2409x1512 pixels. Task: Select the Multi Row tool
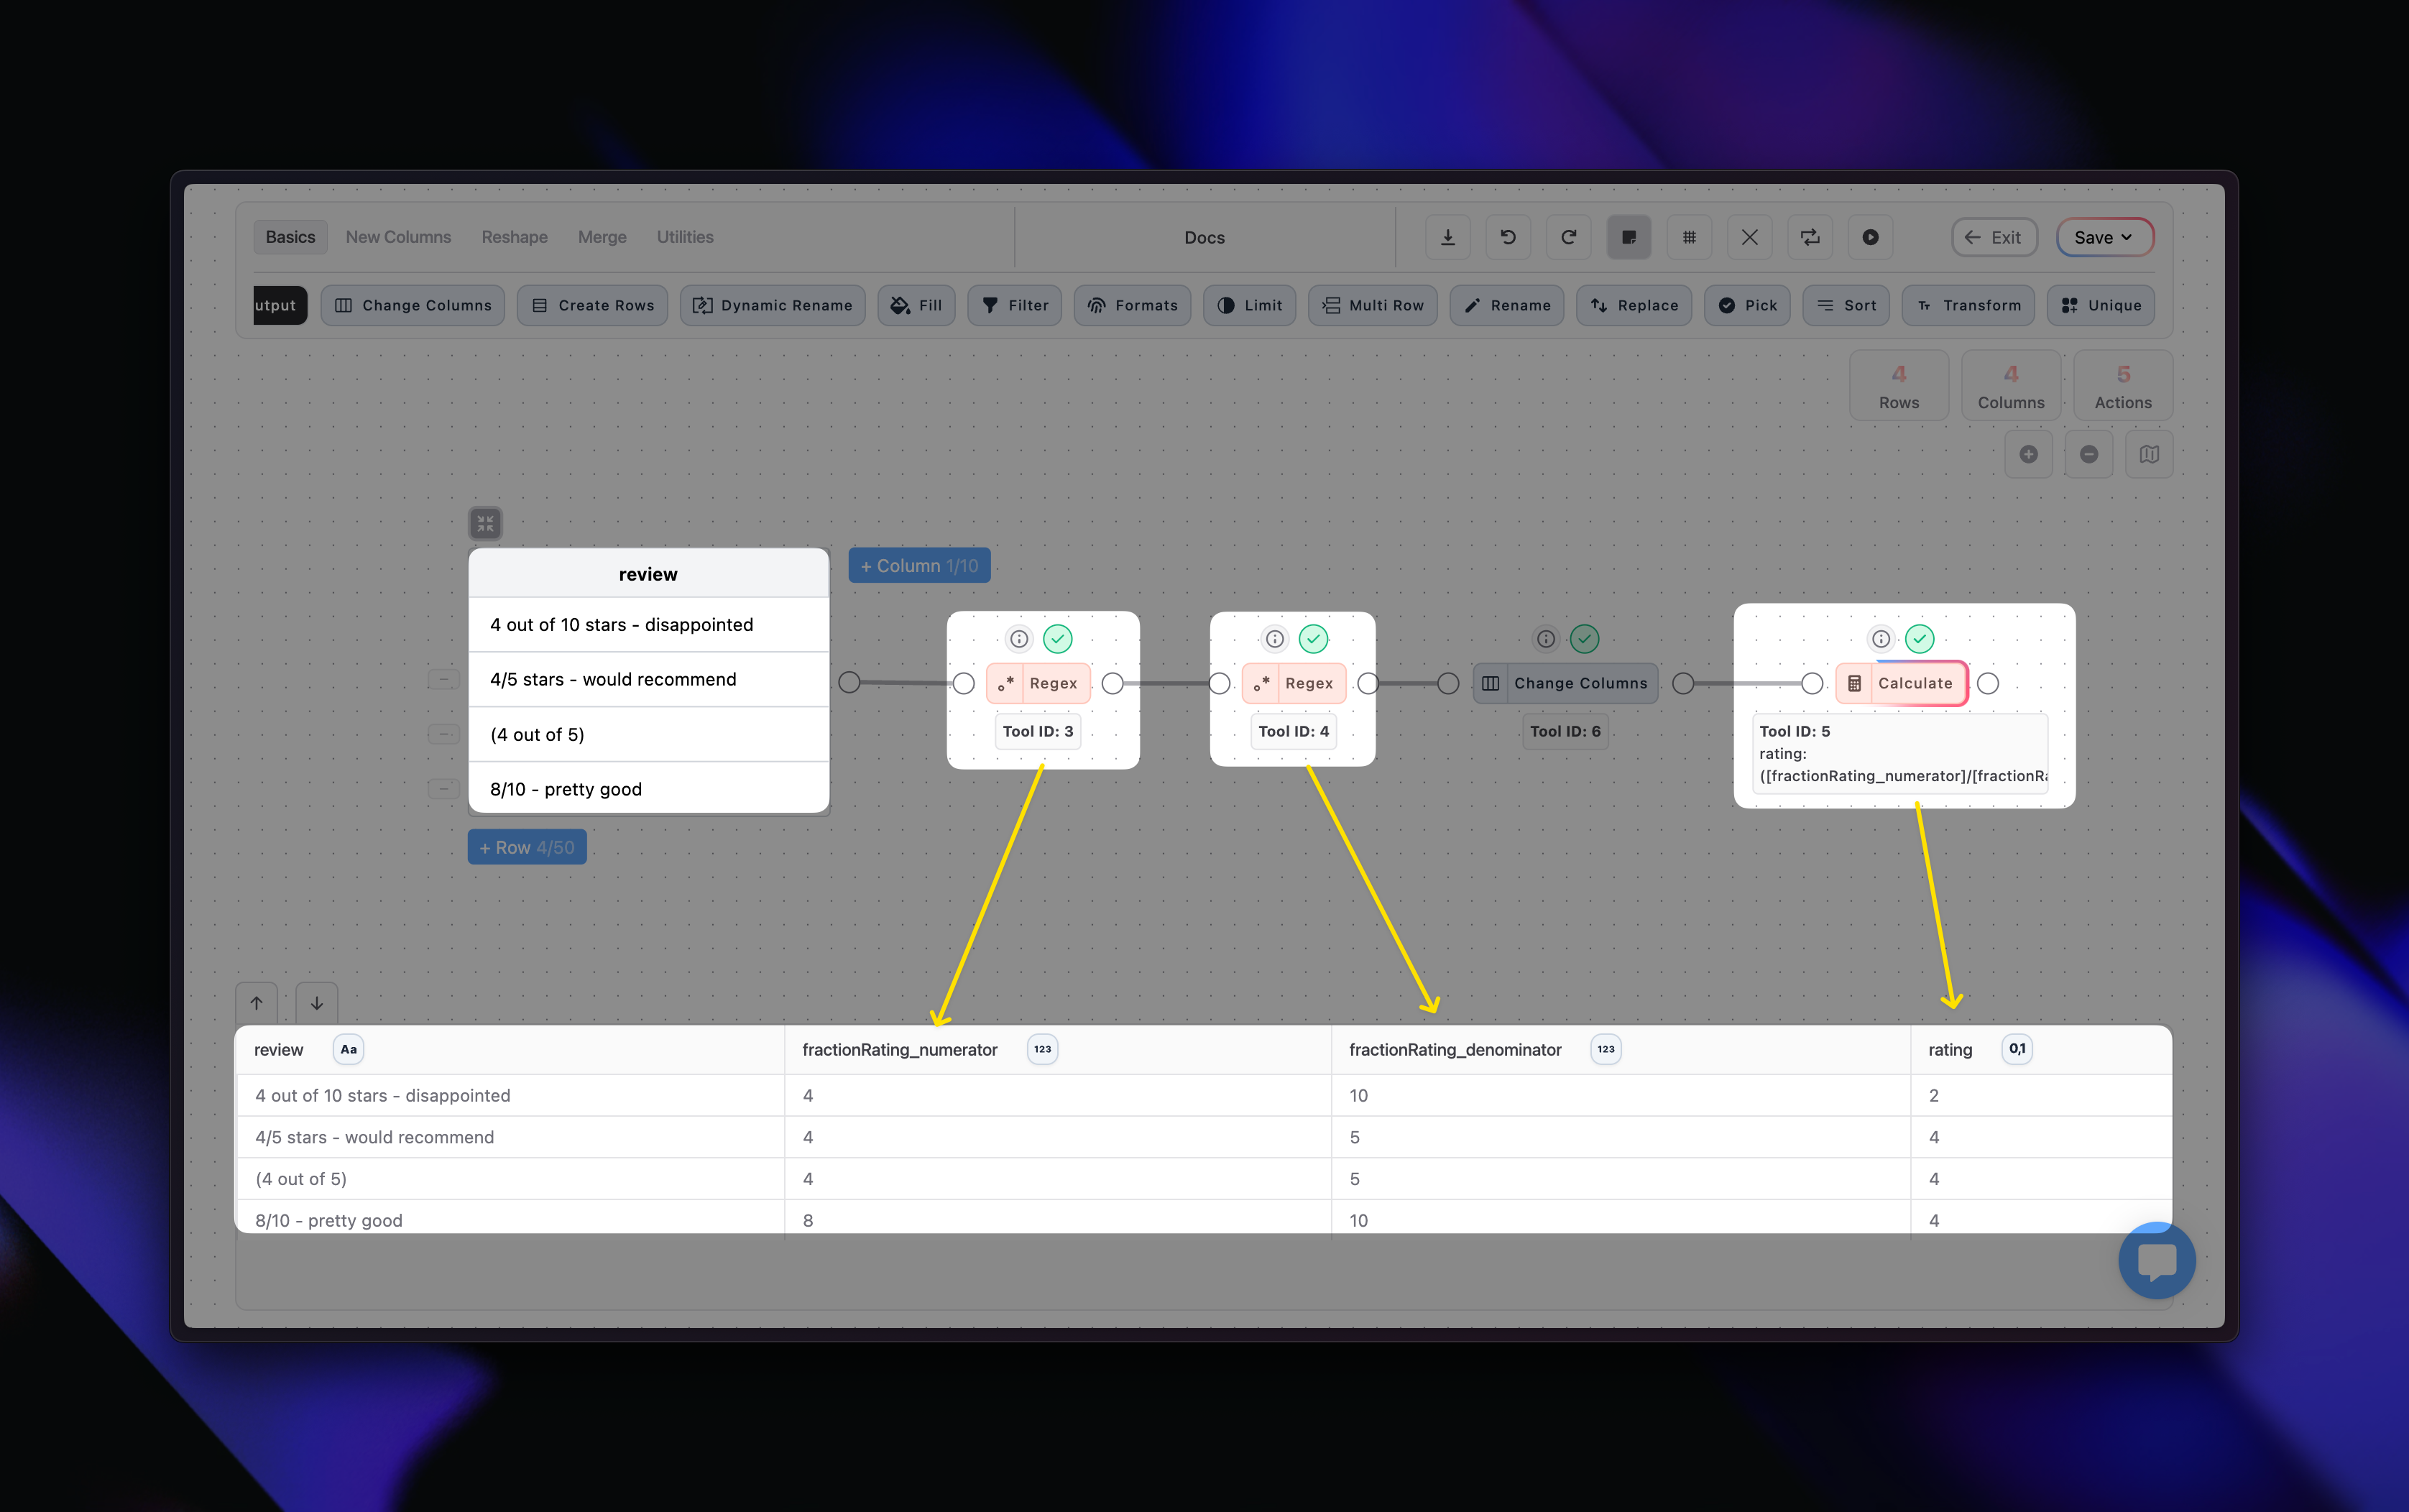[x=1372, y=305]
